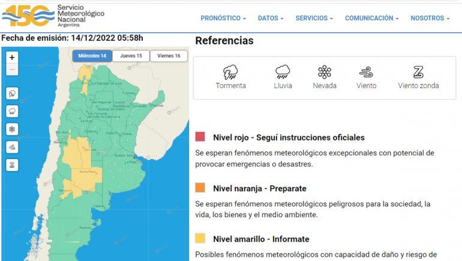Expand the Datos dropdown menu

pos(271,18)
